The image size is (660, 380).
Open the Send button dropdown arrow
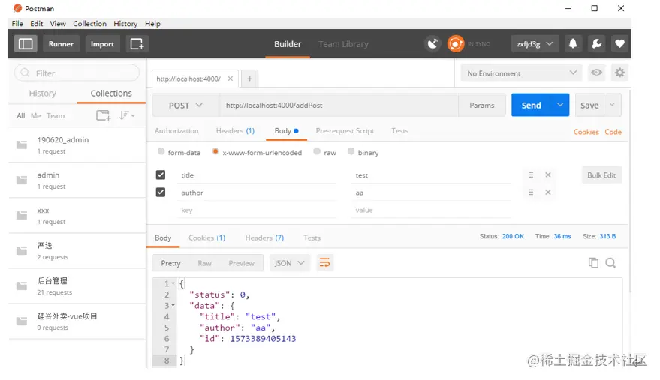pos(560,105)
